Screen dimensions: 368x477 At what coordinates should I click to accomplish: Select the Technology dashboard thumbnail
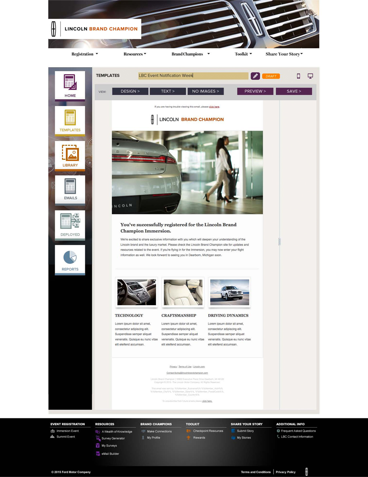coord(137,292)
